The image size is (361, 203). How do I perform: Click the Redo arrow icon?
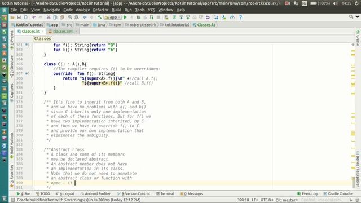point(40,17)
